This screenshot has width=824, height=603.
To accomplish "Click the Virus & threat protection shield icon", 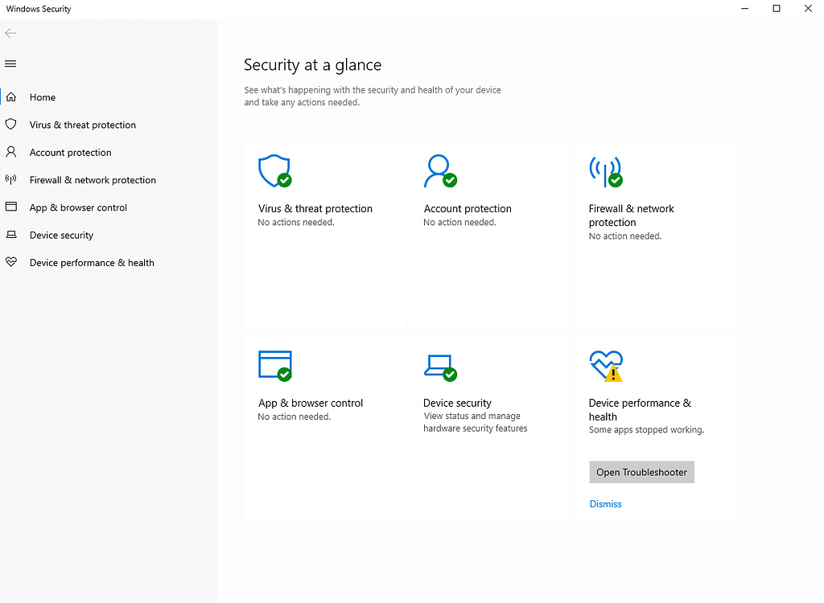I will tap(274, 170).
